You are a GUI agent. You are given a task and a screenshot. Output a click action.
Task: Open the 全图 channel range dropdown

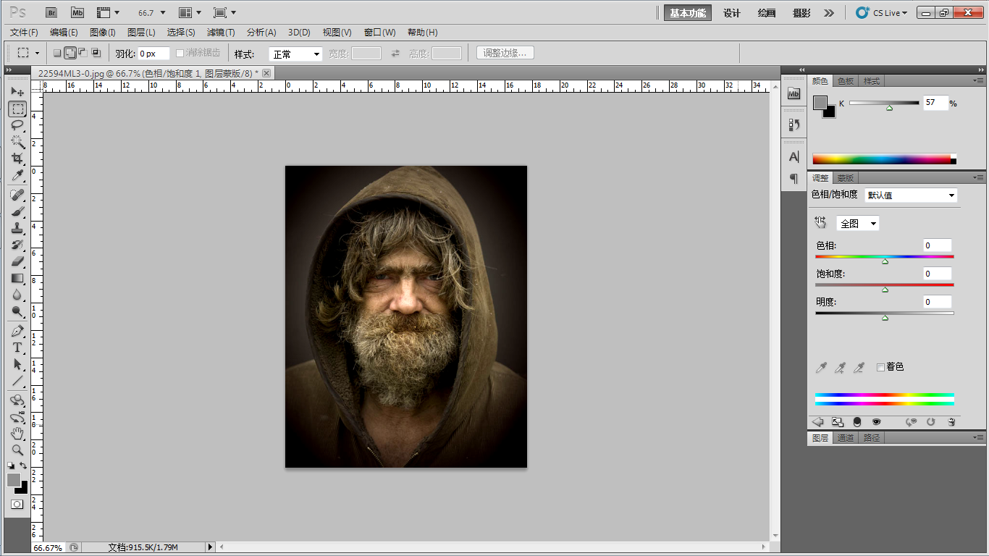(x=858, y=224)
